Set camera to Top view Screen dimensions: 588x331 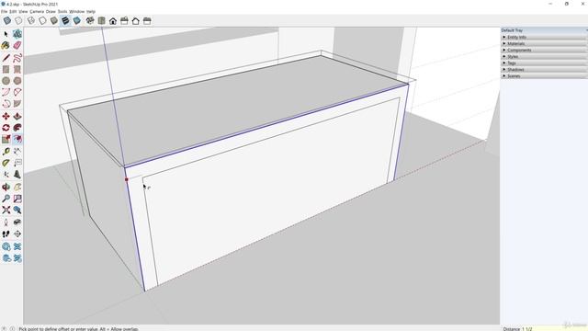pyautogui.click(x=101, y=20)
